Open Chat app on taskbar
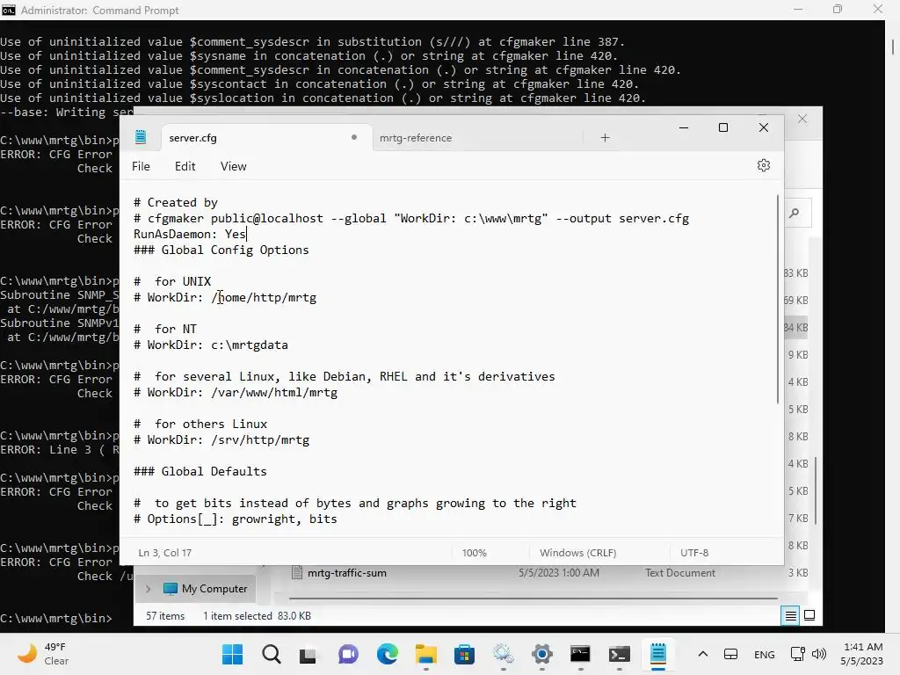Screen dimensions: 900x675 (348, 654)
